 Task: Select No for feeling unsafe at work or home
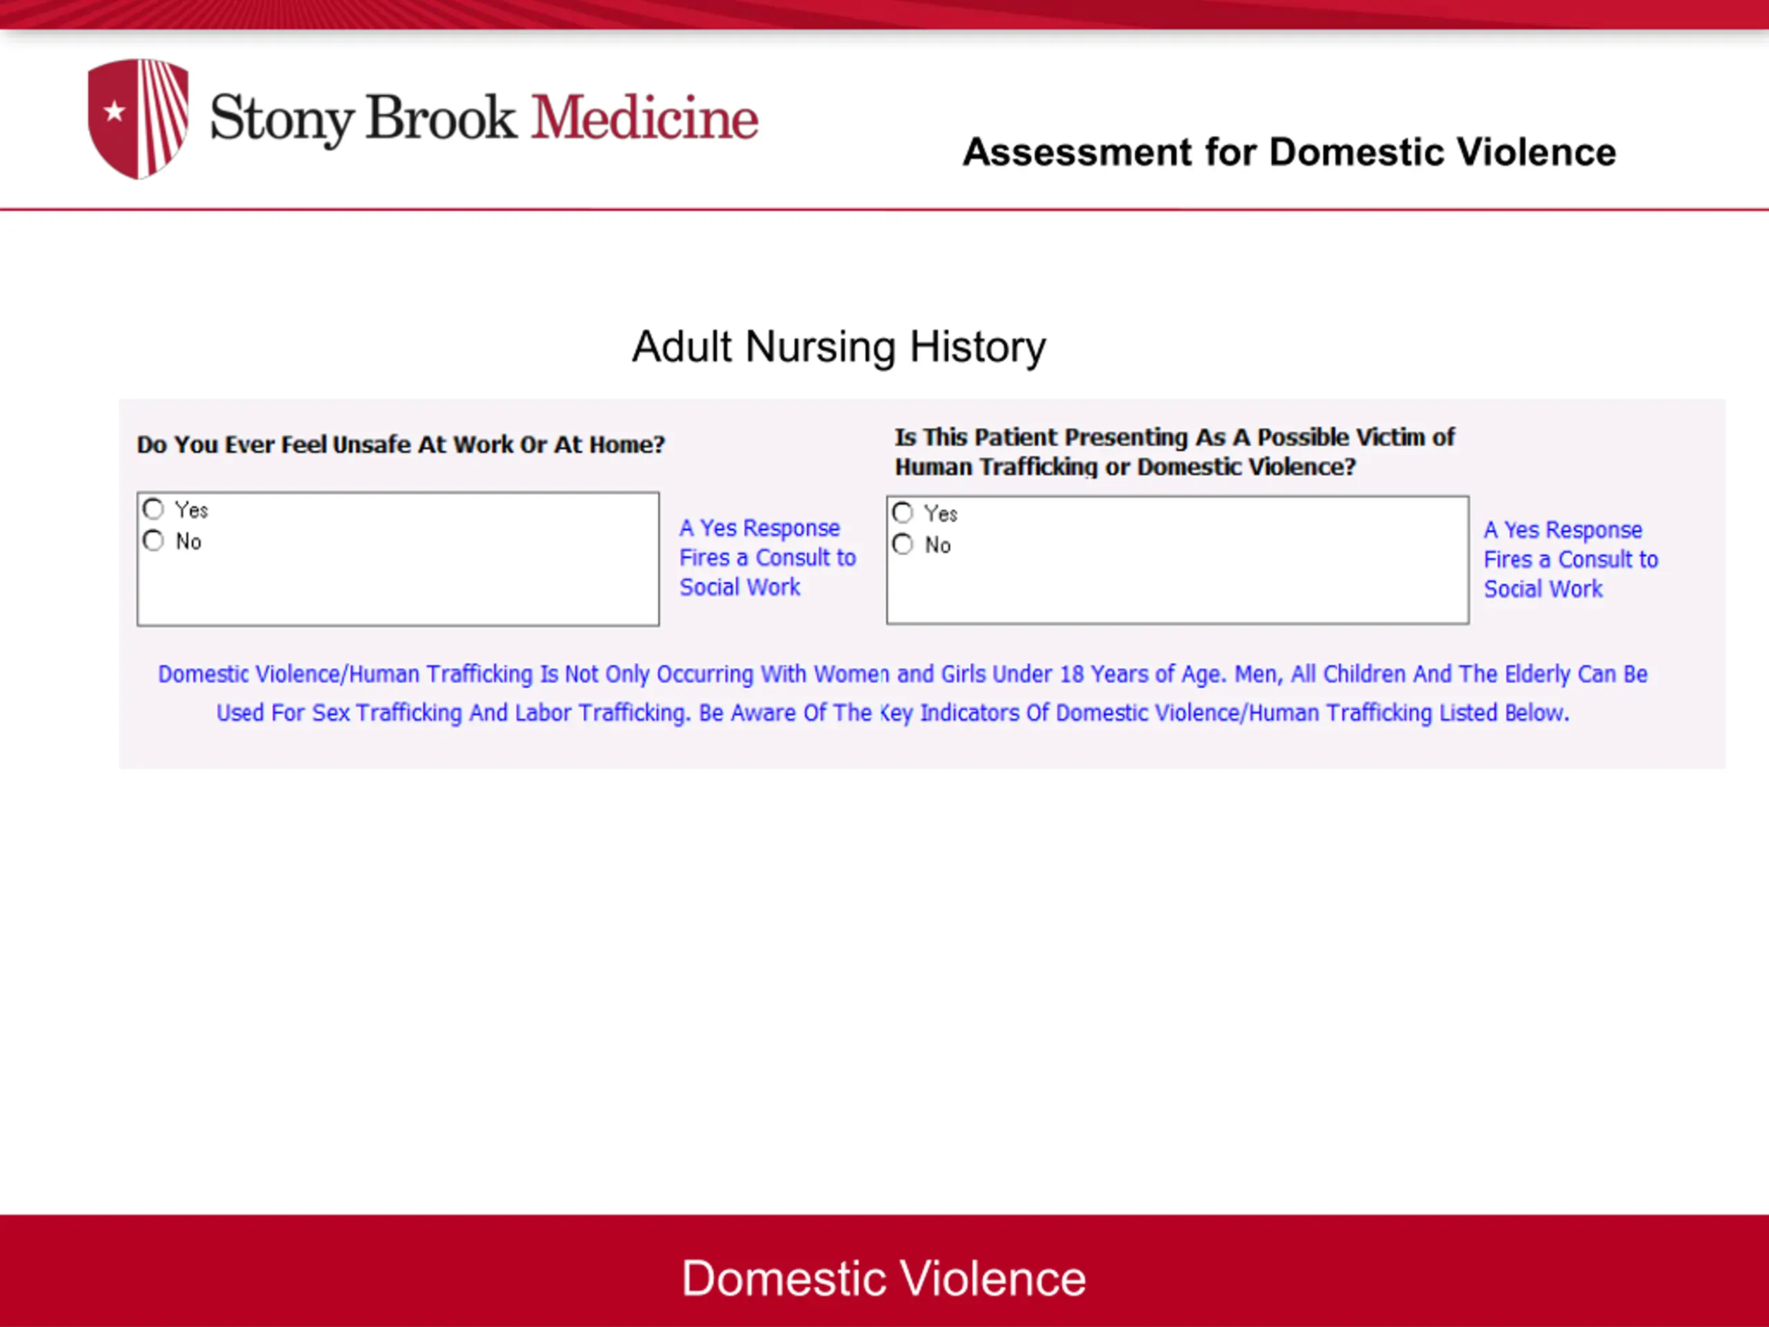coord(153,542)
